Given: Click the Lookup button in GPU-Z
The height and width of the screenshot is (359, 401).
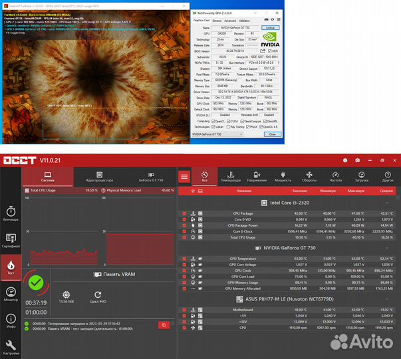Looking at the screenshot, I should [270, 28].
